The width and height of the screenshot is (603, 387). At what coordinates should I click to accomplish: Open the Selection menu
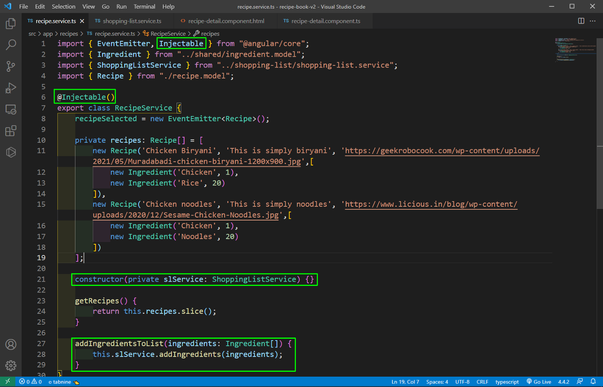coord(63,6)
